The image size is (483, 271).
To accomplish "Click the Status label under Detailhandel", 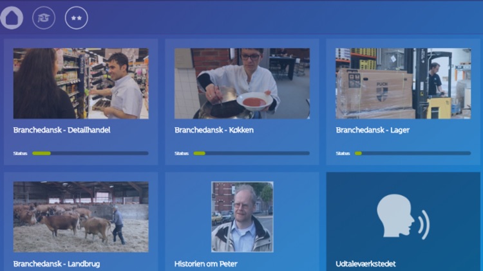I will point(21,153).
